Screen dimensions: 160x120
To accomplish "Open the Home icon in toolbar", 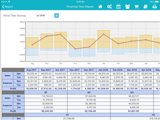I will click(100, 7).
